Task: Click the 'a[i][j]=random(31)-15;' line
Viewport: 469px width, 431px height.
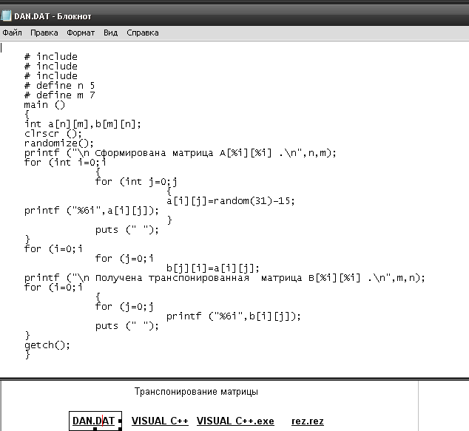Action: (x=231, y=200)
